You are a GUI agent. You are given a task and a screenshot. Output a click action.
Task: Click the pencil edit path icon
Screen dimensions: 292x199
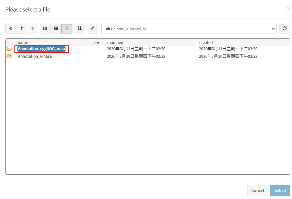click(92, 29)
